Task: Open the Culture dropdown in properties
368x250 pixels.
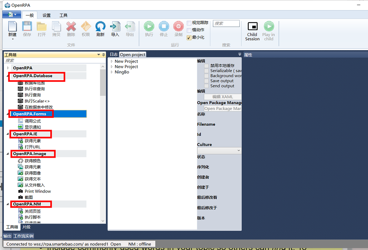Action: [x=239, y=150]
